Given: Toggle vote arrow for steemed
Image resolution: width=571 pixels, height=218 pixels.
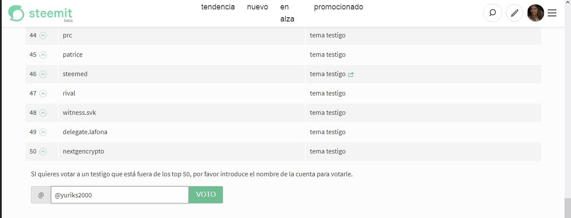Looking at the screenshot, I should [43, 74].
